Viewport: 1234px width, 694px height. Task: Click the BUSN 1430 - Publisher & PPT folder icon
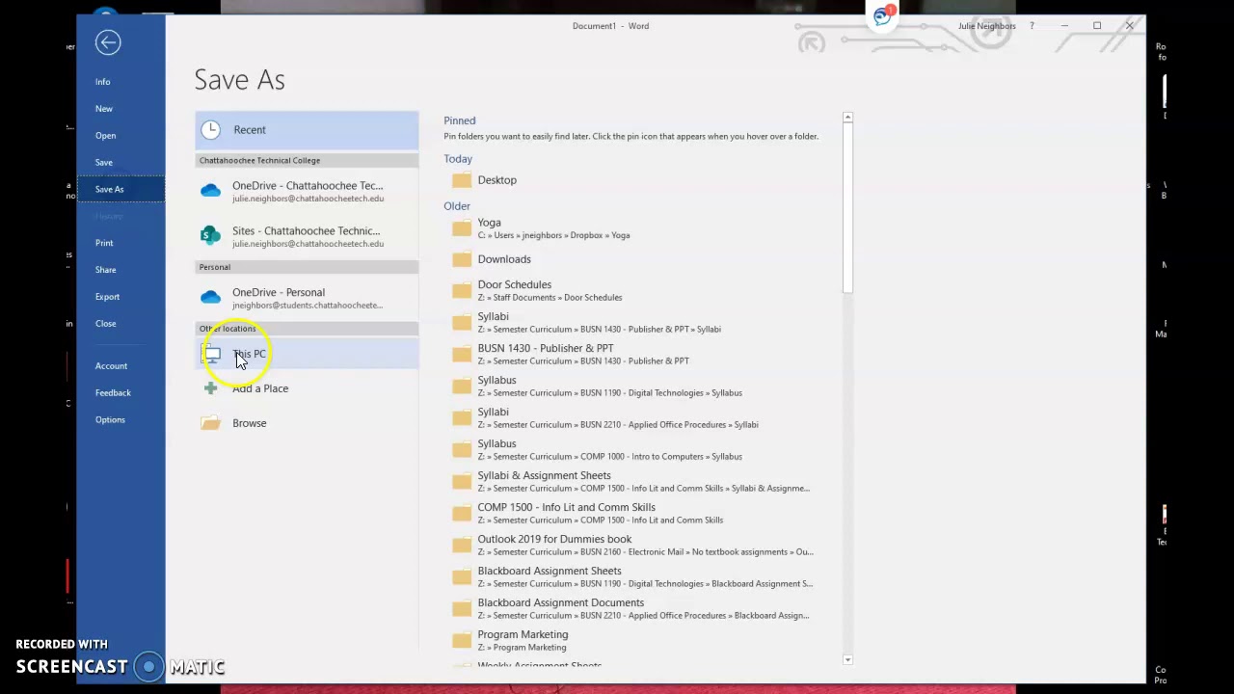[x=462, y=355]
